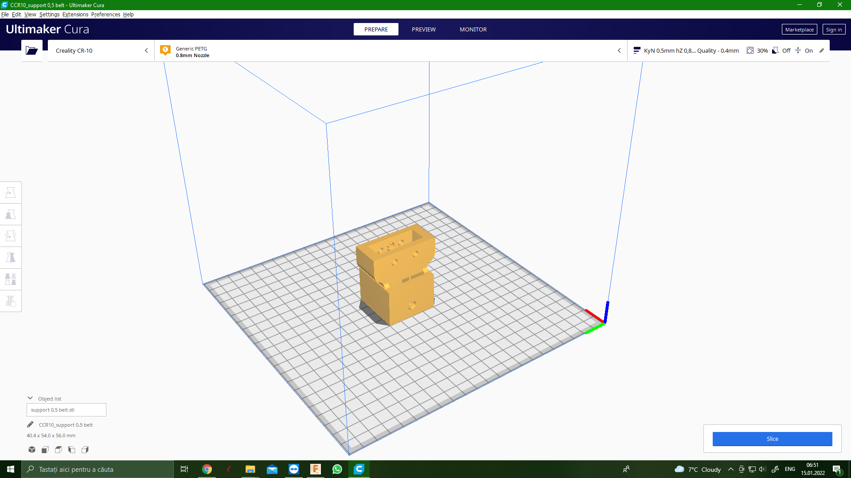Click the Slice button
Screen dimensions: 851x478
[x=772, y=439]
